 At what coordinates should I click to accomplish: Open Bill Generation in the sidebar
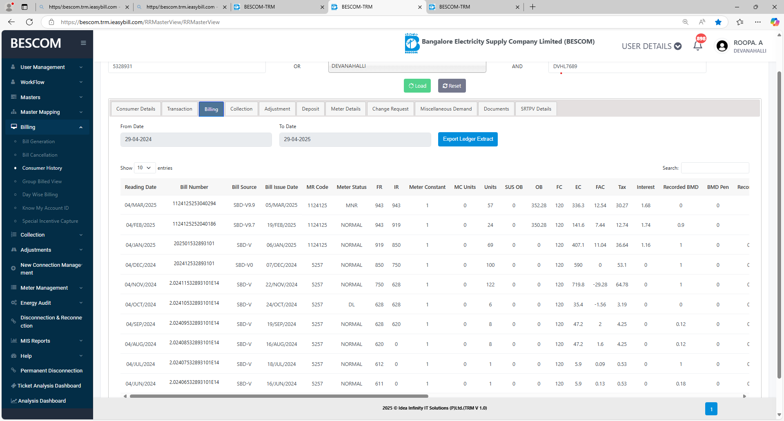[x=38, y=142]
